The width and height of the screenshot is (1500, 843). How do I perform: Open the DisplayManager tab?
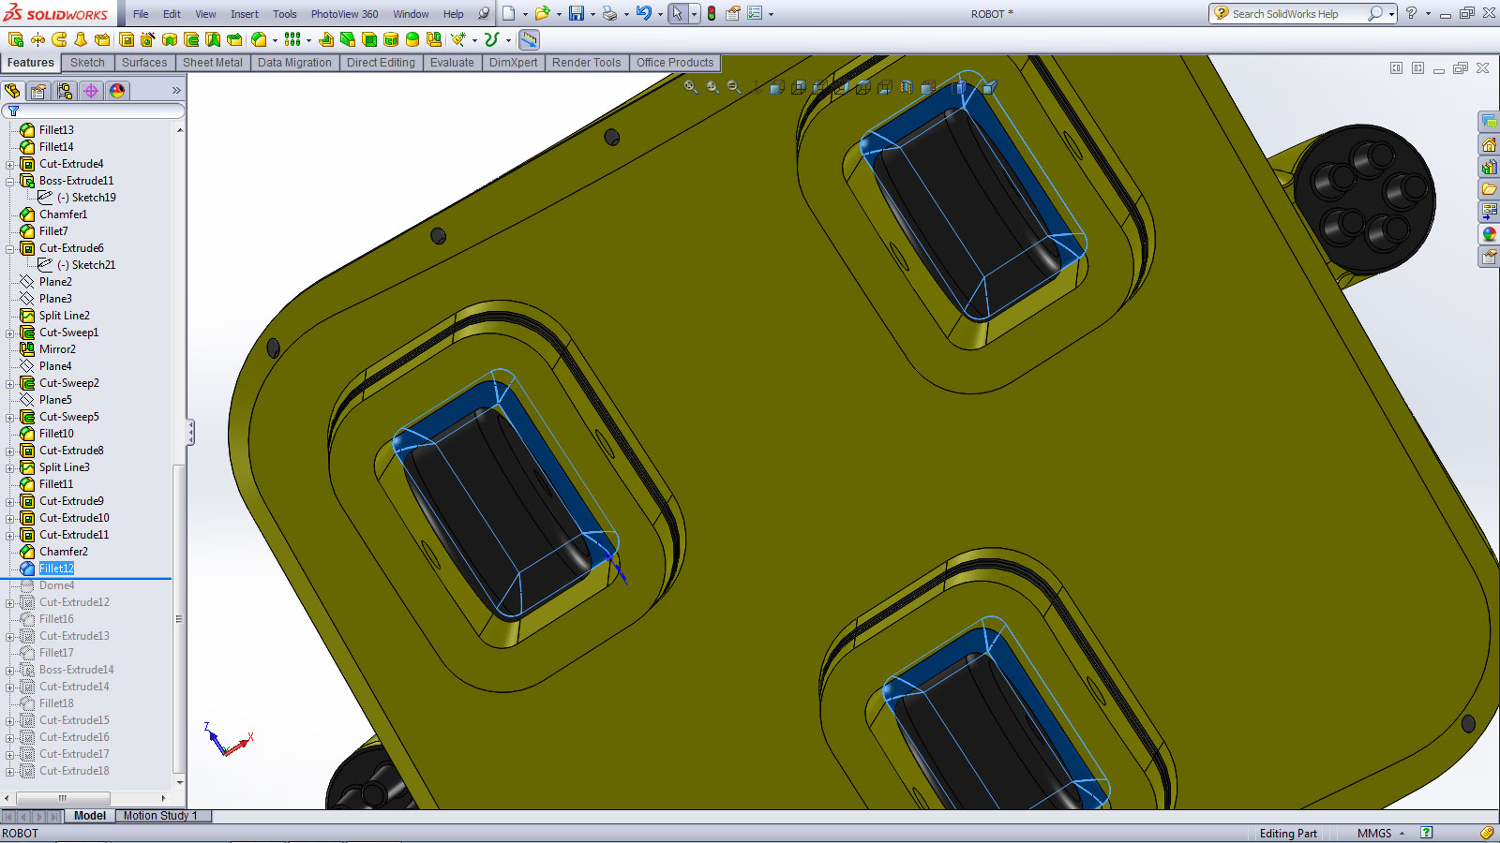coord(116,91)
